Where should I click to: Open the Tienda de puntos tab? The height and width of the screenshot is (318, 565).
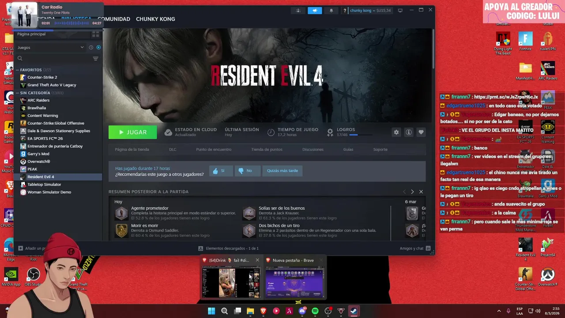(267, 149)
